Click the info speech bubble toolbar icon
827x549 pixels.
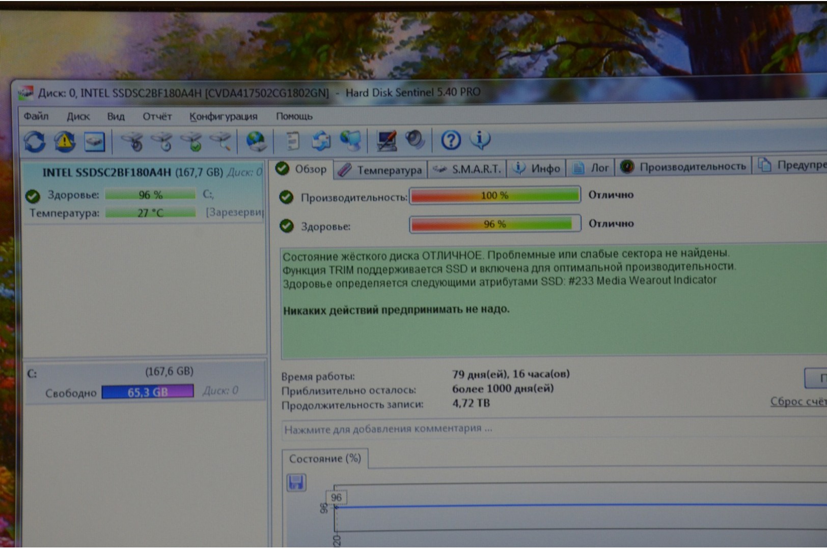[480, 139]
